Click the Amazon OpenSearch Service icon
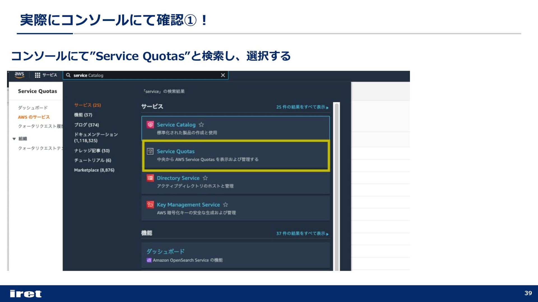The image size is (538, 302). pyautogui.click(x=149, y=260)
